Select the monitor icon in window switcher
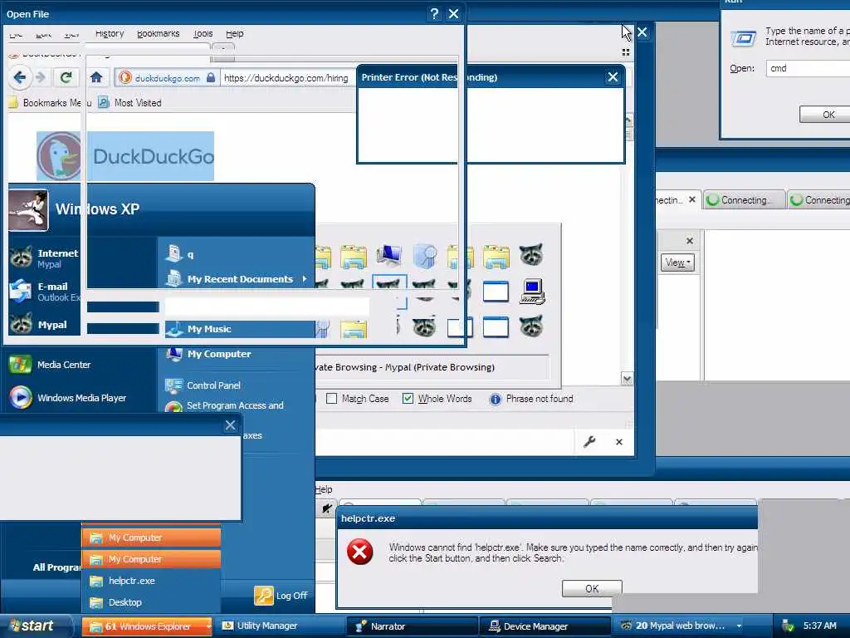Screen dimensions: 850x638 coord(389,256)
